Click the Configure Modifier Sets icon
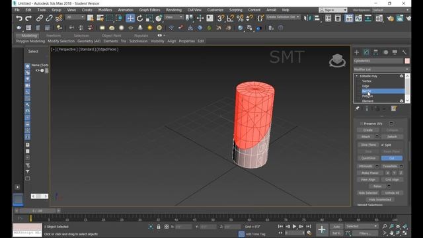 pos(394,108)
